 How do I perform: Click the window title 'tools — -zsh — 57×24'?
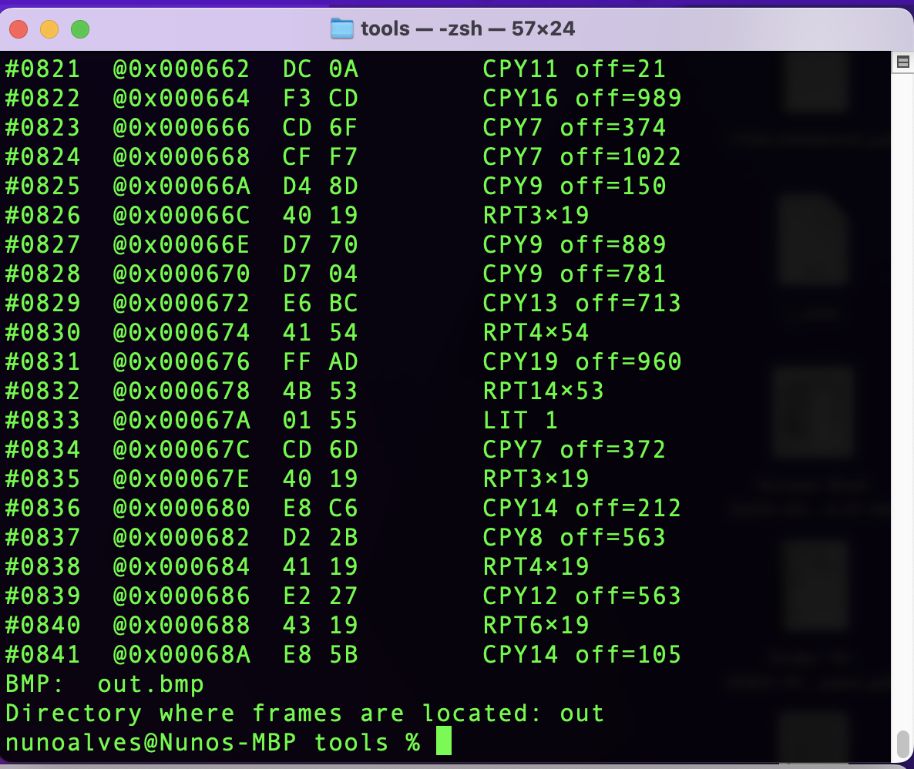tap(468, 29)
